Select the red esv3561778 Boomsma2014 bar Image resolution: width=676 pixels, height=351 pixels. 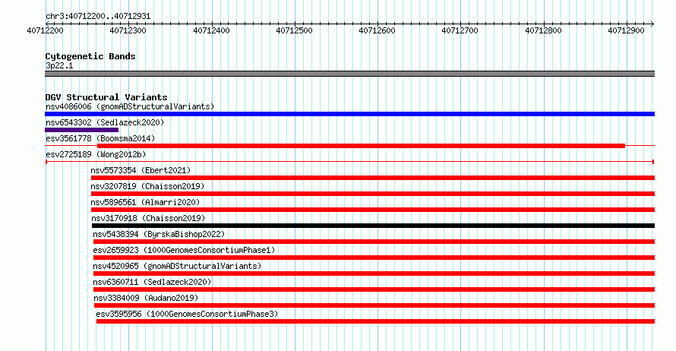362,146
